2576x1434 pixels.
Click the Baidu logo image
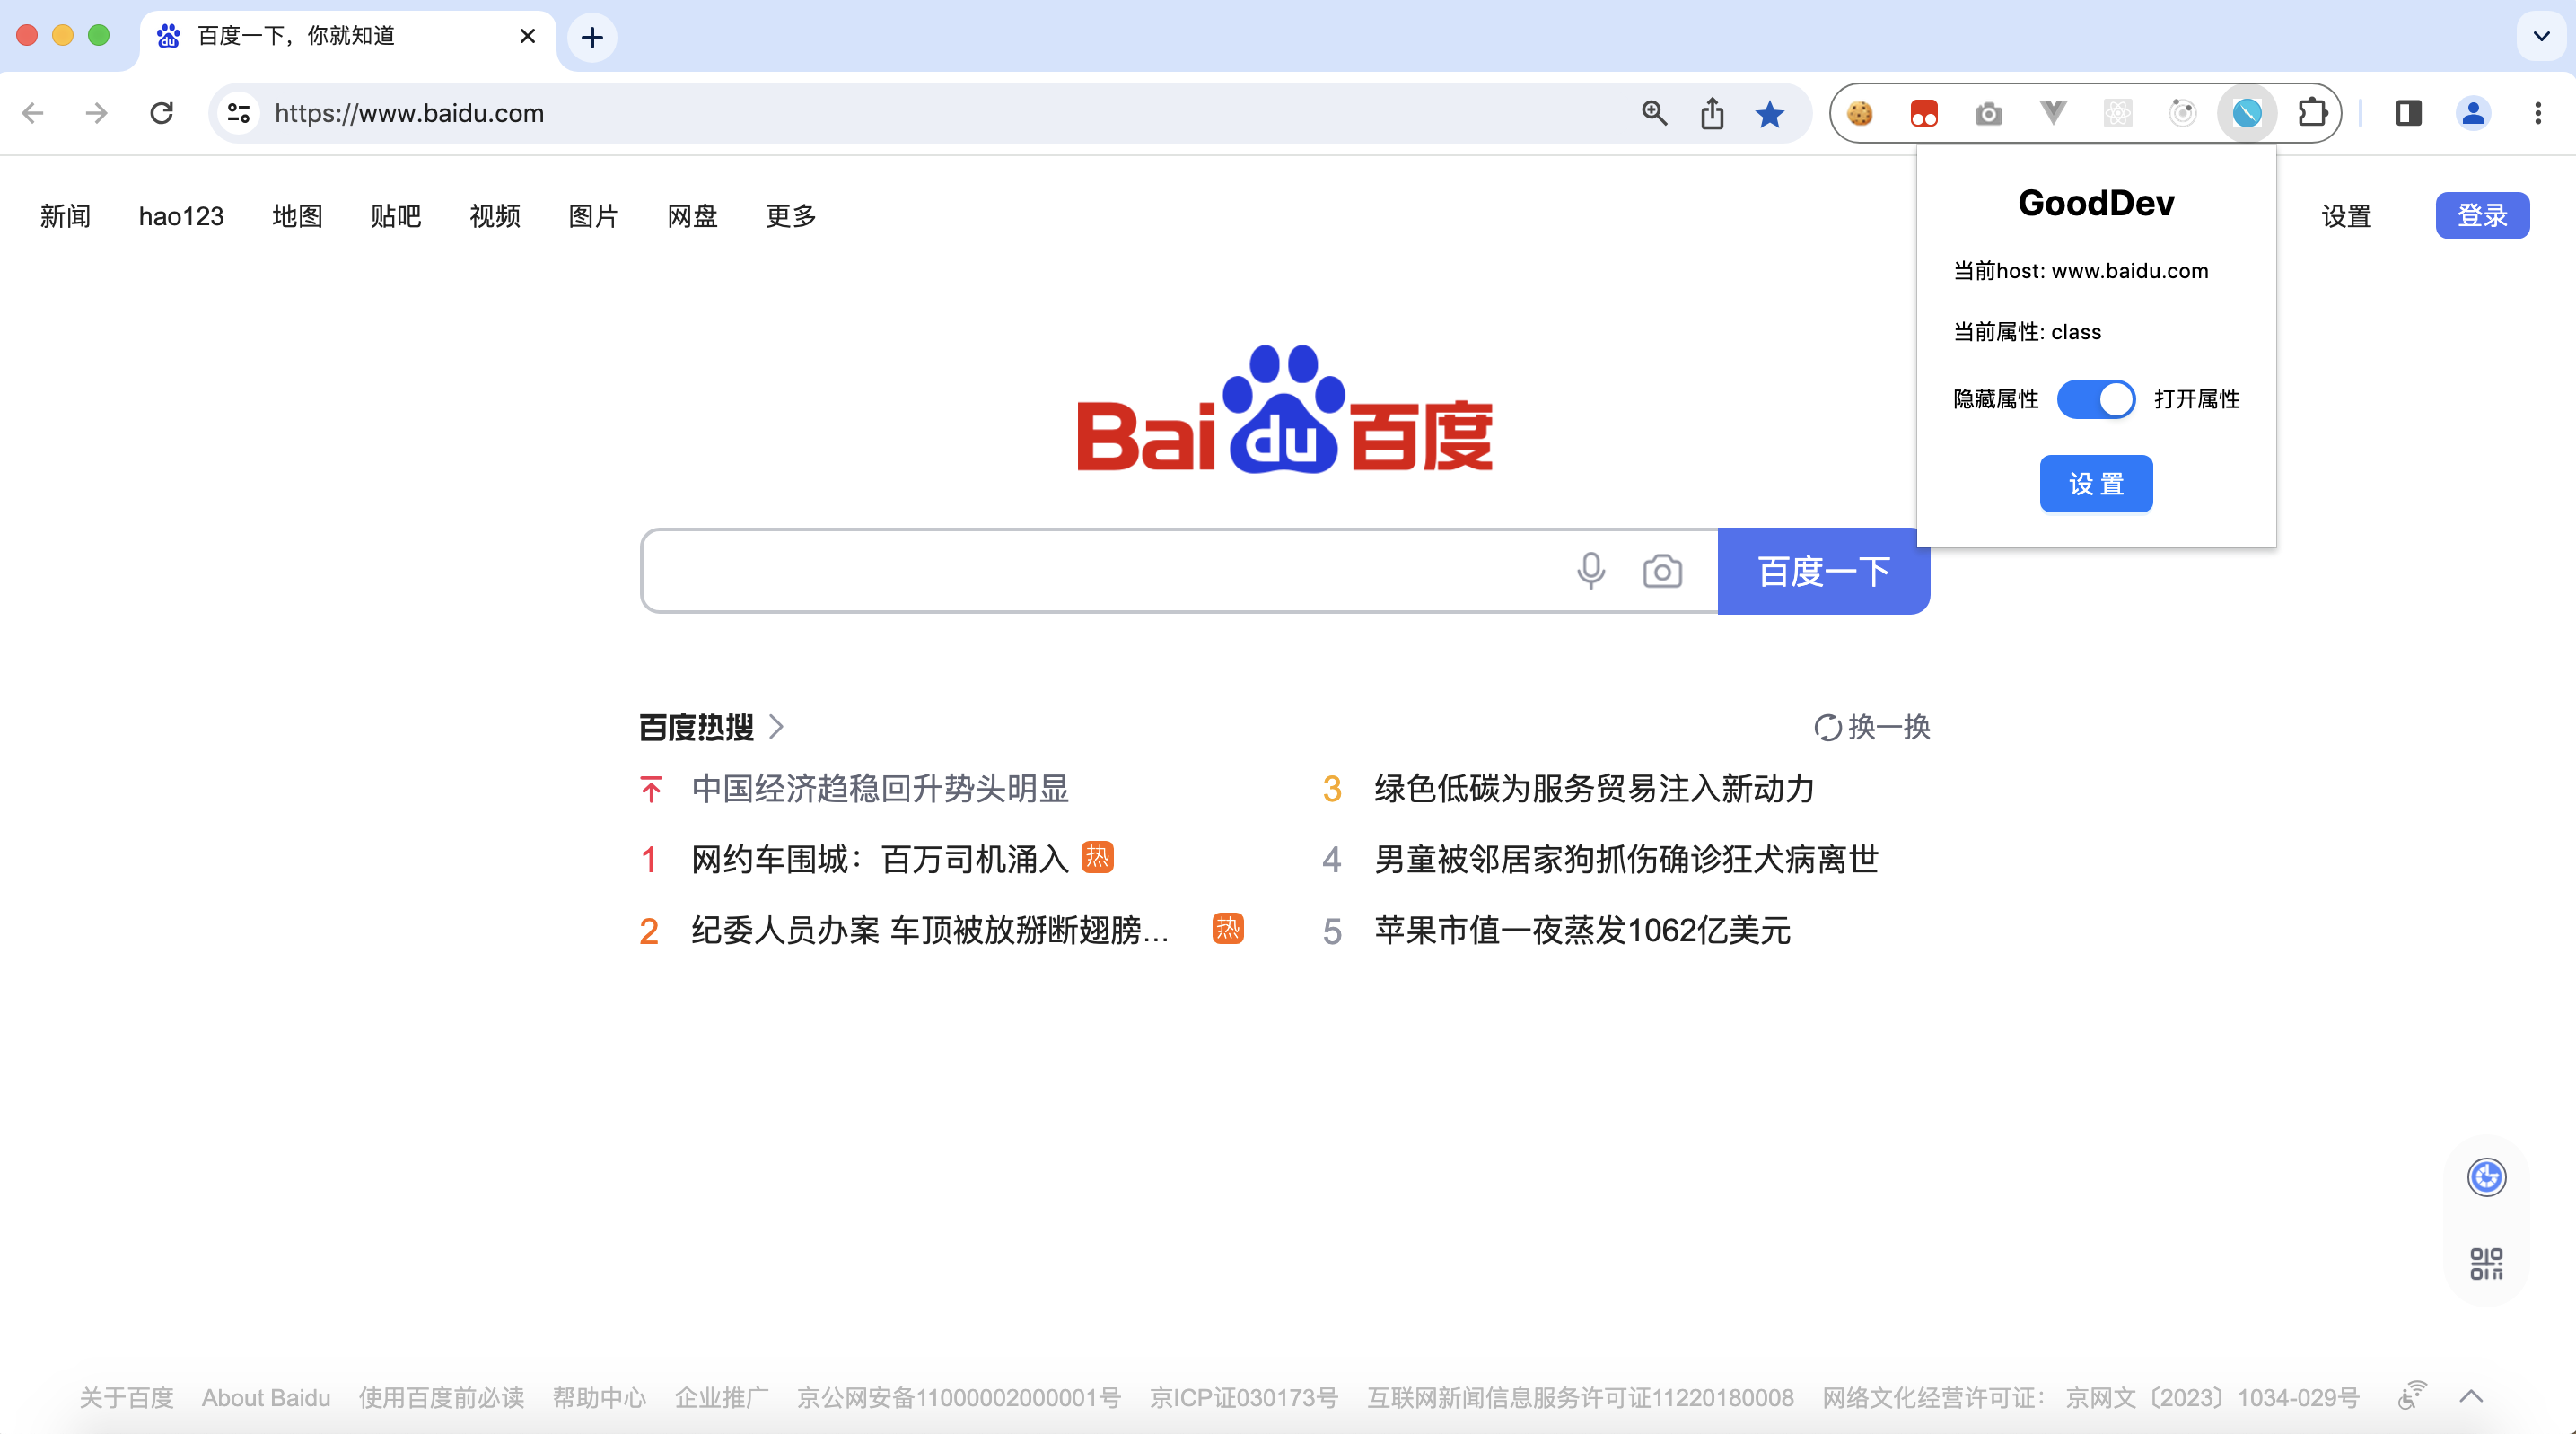click(x=1284, y=410)
